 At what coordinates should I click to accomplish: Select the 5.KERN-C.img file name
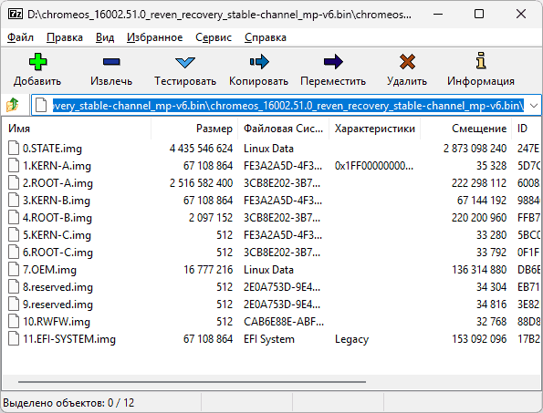point(57,235)
